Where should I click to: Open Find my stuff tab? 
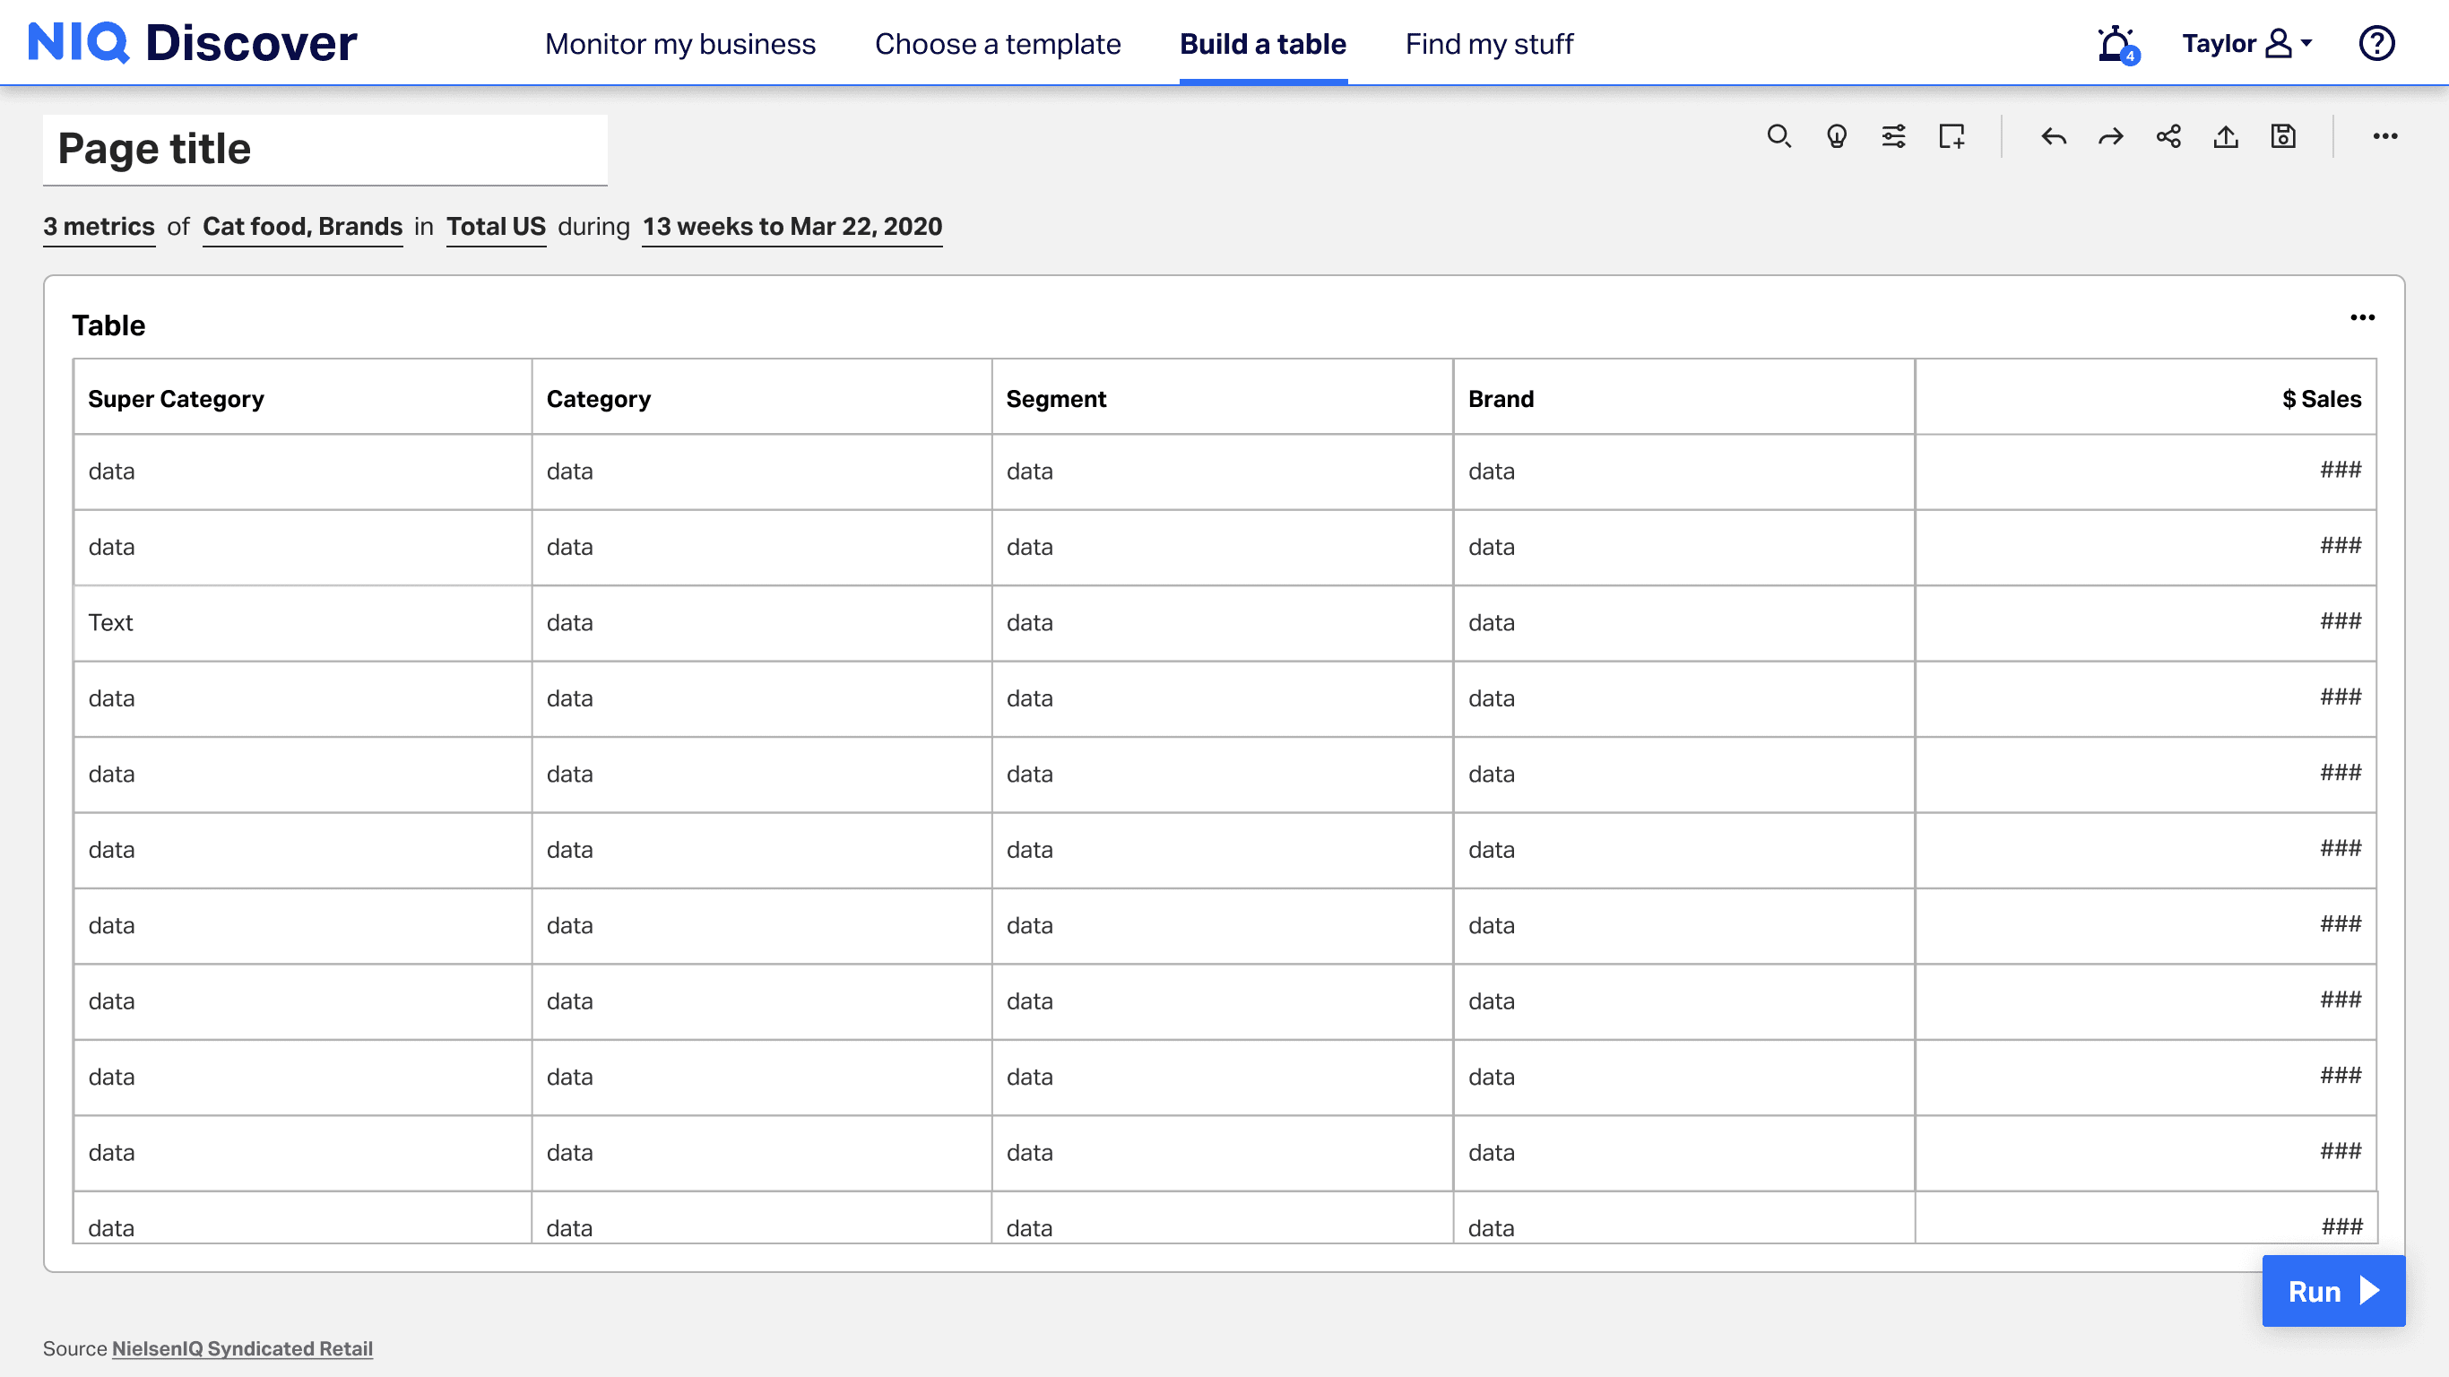1489,44
